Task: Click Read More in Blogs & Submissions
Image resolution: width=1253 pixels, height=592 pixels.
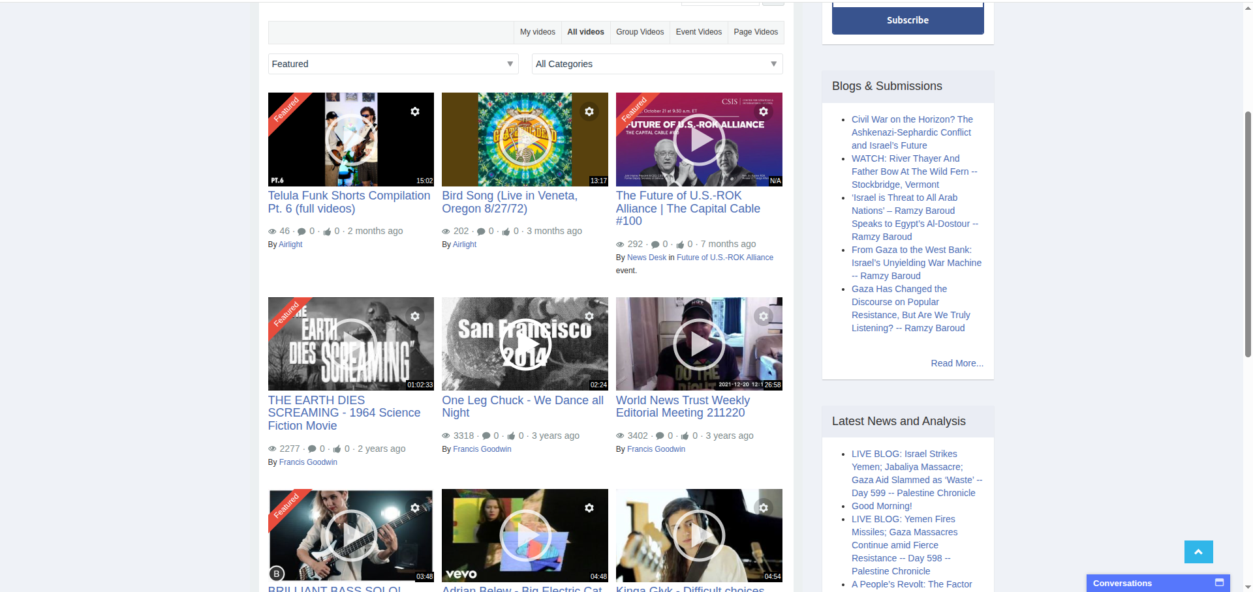Action: point(957,363)
